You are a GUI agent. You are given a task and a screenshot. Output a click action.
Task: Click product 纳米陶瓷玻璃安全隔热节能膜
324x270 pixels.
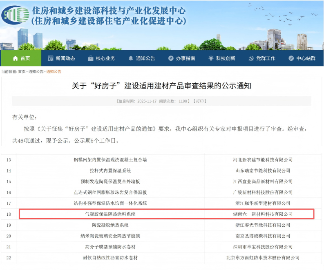(x=110, y=236)
